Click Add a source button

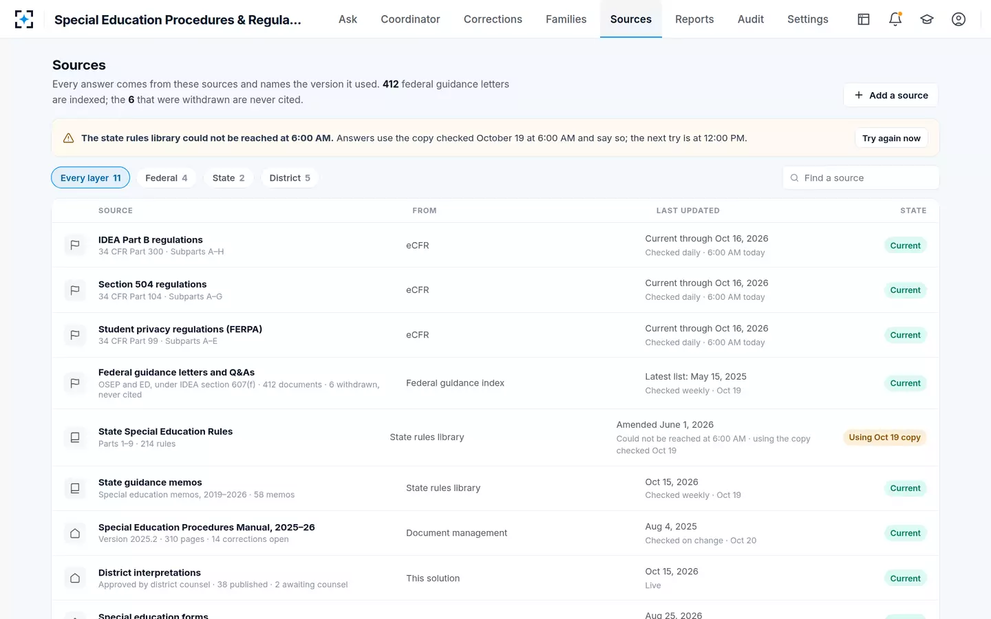(891, 96)
